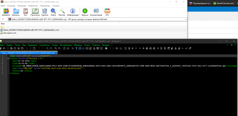Click the WinRAR Add (Добавить) icon
This screenshot has width=238, height=116.
coord(6,12)
